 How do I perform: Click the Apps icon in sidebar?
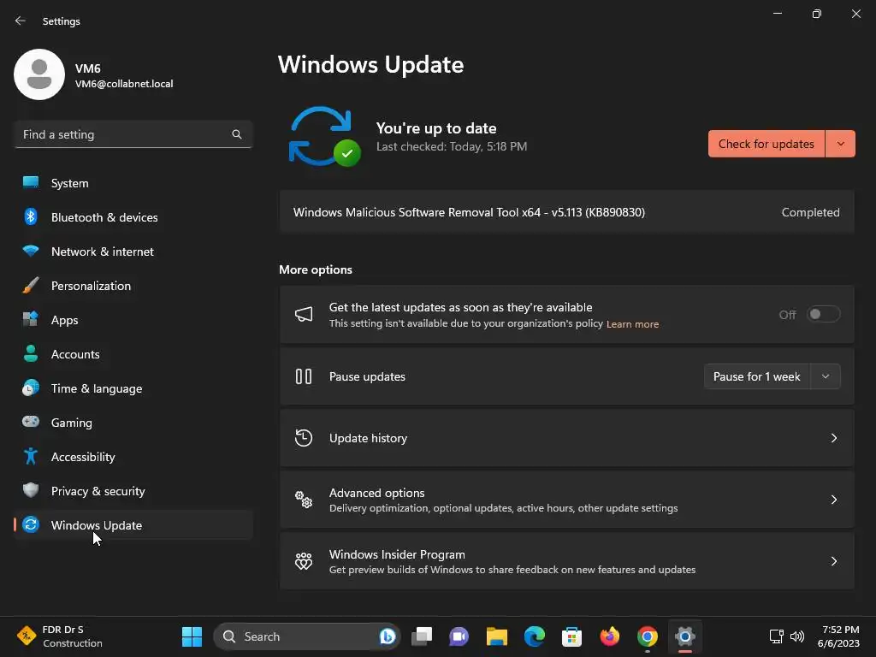pos(31,319)
